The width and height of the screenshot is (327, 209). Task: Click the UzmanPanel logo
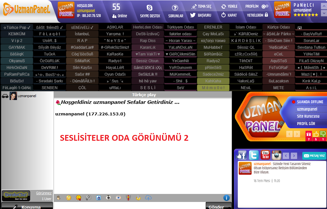pyautogui.click(x=27, y=9)
